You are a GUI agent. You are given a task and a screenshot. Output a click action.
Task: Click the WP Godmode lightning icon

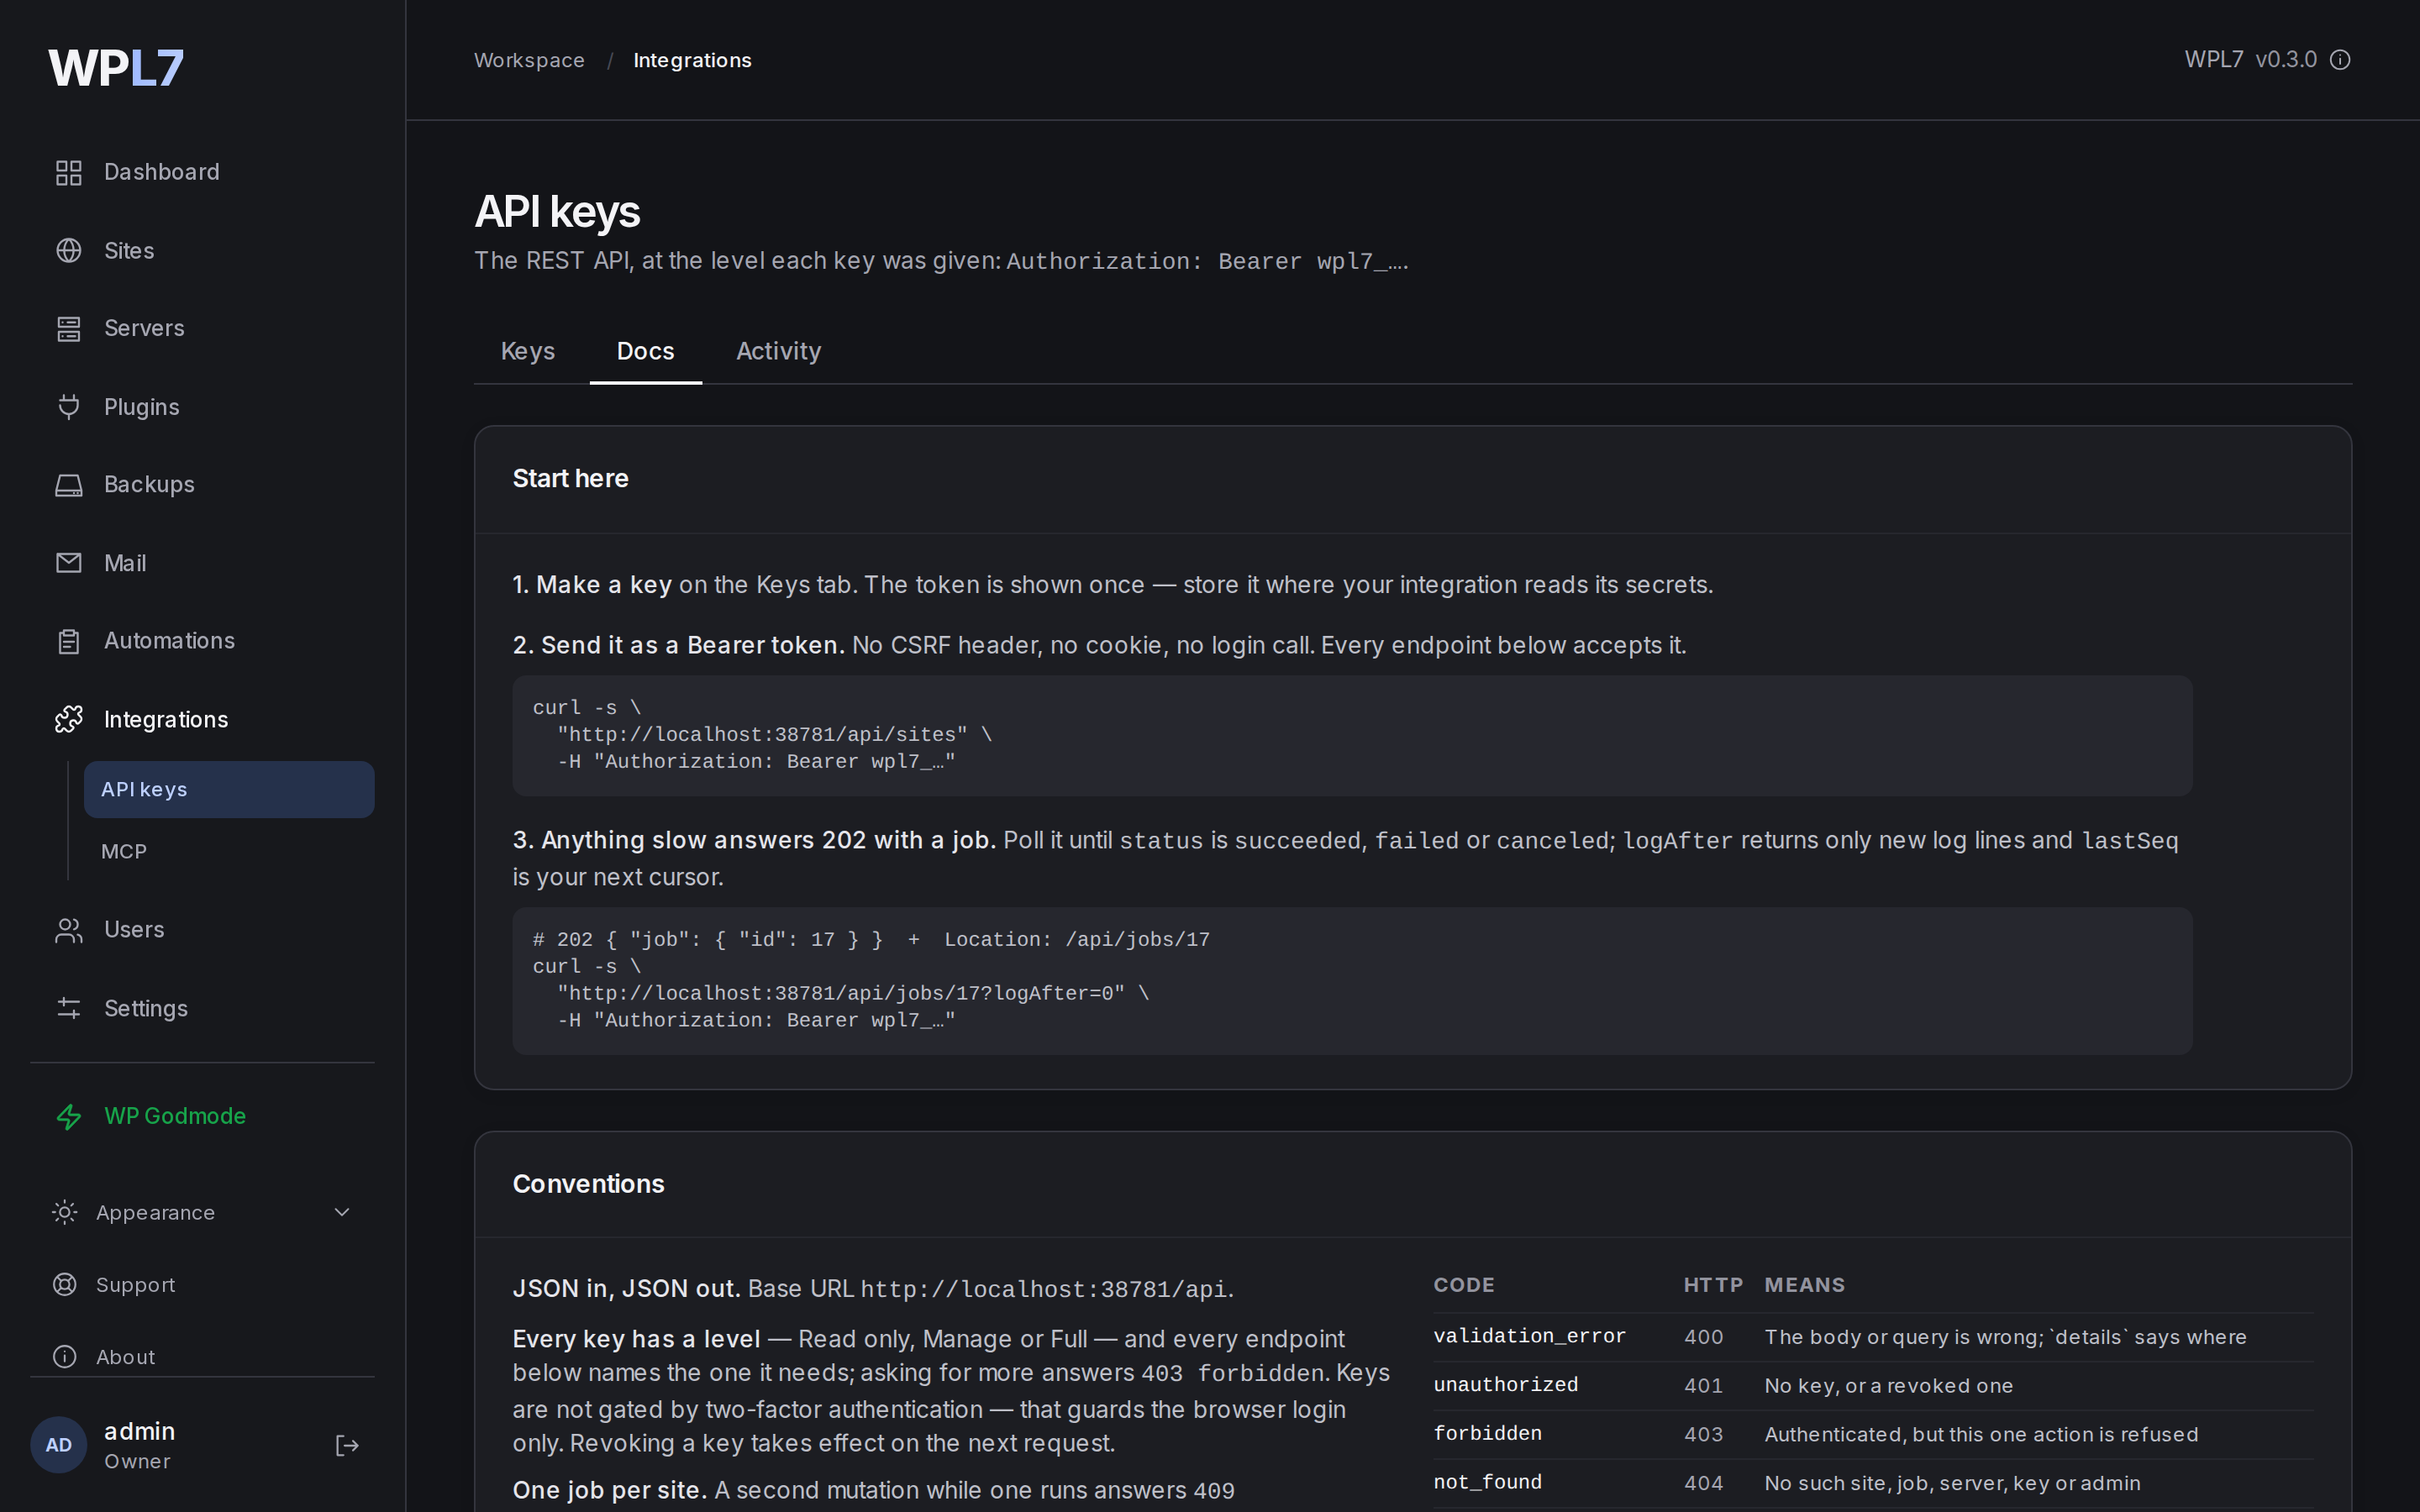click(x=68, y=1116)
